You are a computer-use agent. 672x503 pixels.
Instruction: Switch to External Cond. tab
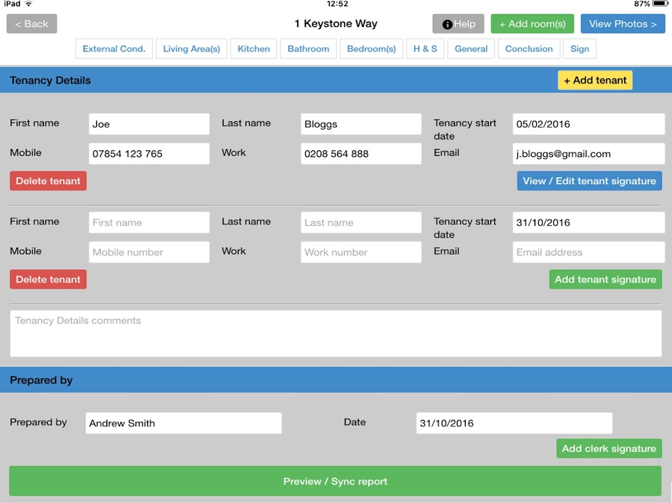[114, 49]
